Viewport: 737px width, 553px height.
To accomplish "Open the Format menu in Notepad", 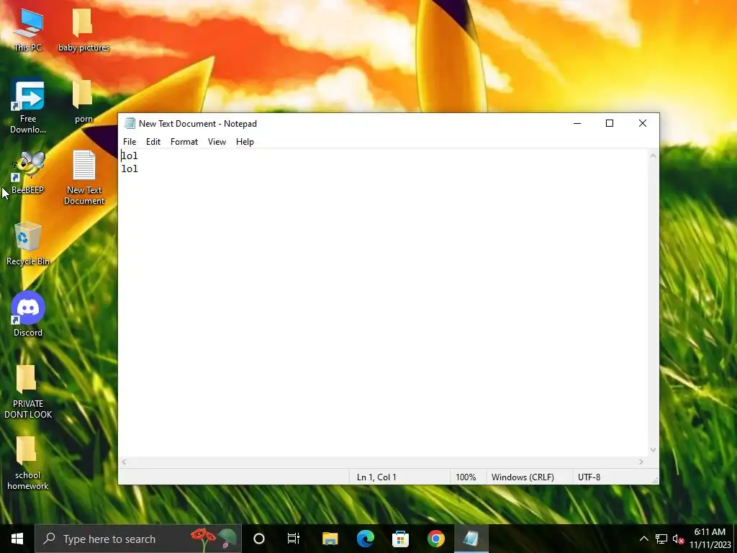I will 184,142.
